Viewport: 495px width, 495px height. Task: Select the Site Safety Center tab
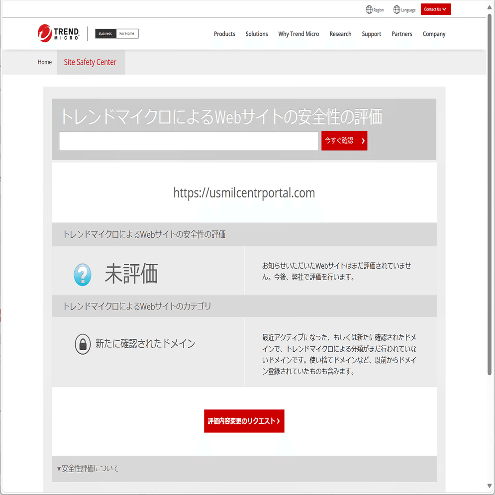coord(91,62)
